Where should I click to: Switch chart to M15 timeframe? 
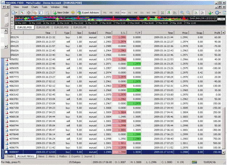pos(117,13)
